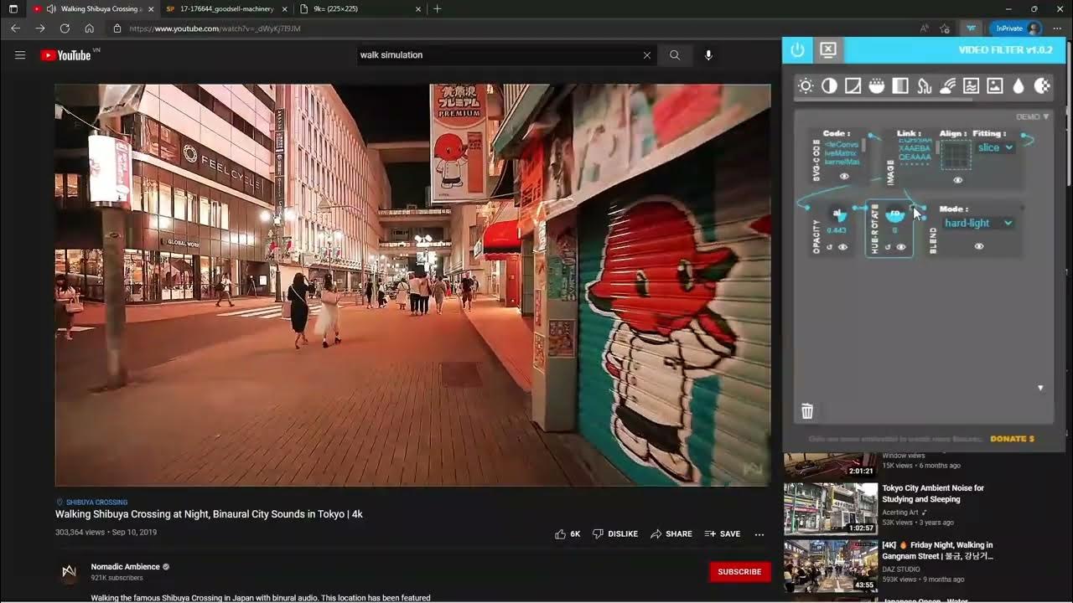Toggle visibility eye of HUE-ROTATE node
Screen dimensions: 1073x603
(901, 247)
